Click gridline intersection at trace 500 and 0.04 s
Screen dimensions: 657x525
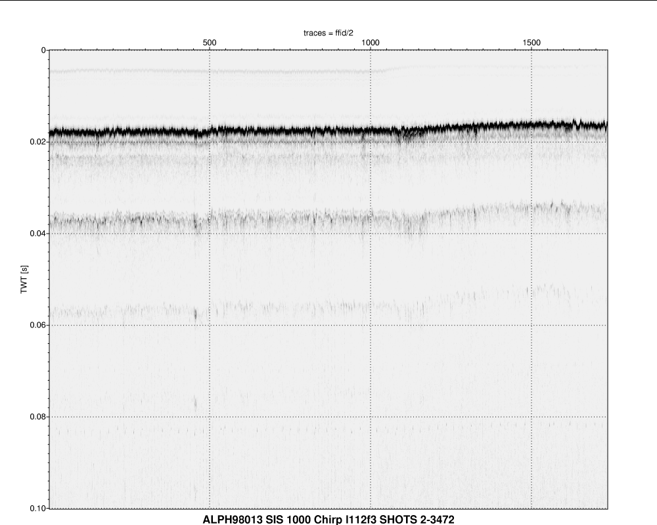210,234
